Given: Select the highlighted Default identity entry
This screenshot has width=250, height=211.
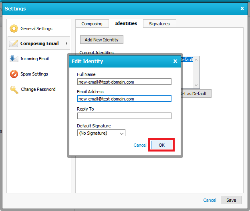Looking at the screenshot, I should click(187, 59).
